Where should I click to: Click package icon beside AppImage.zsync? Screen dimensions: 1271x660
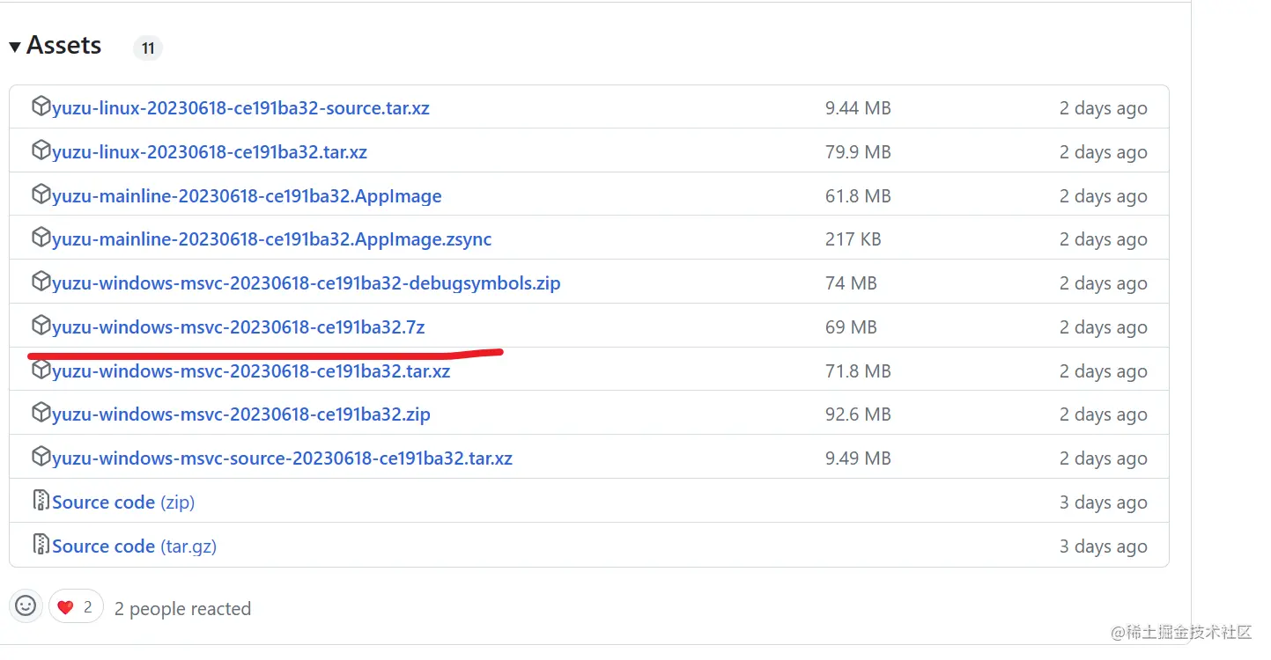coord(41,238)
